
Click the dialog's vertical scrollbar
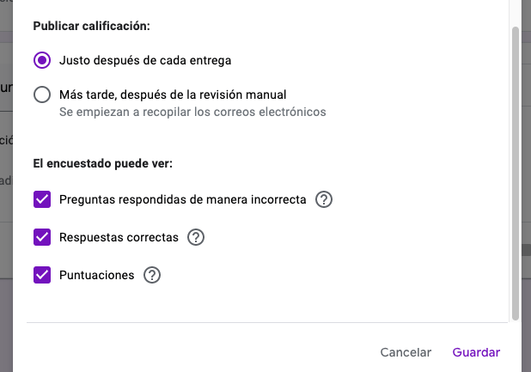pos(516,172)
